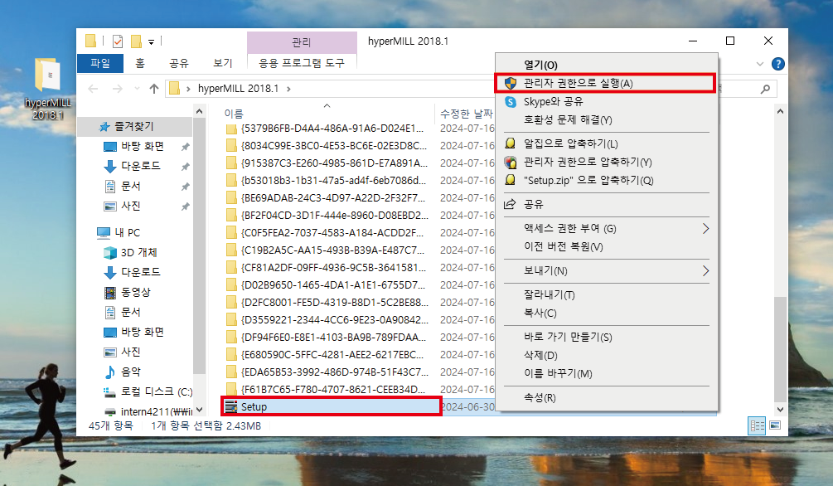Choose 관리자 권한으로 실행(A)
The width and height of the screenshot is (833, 486).
(x=605, y=84)
